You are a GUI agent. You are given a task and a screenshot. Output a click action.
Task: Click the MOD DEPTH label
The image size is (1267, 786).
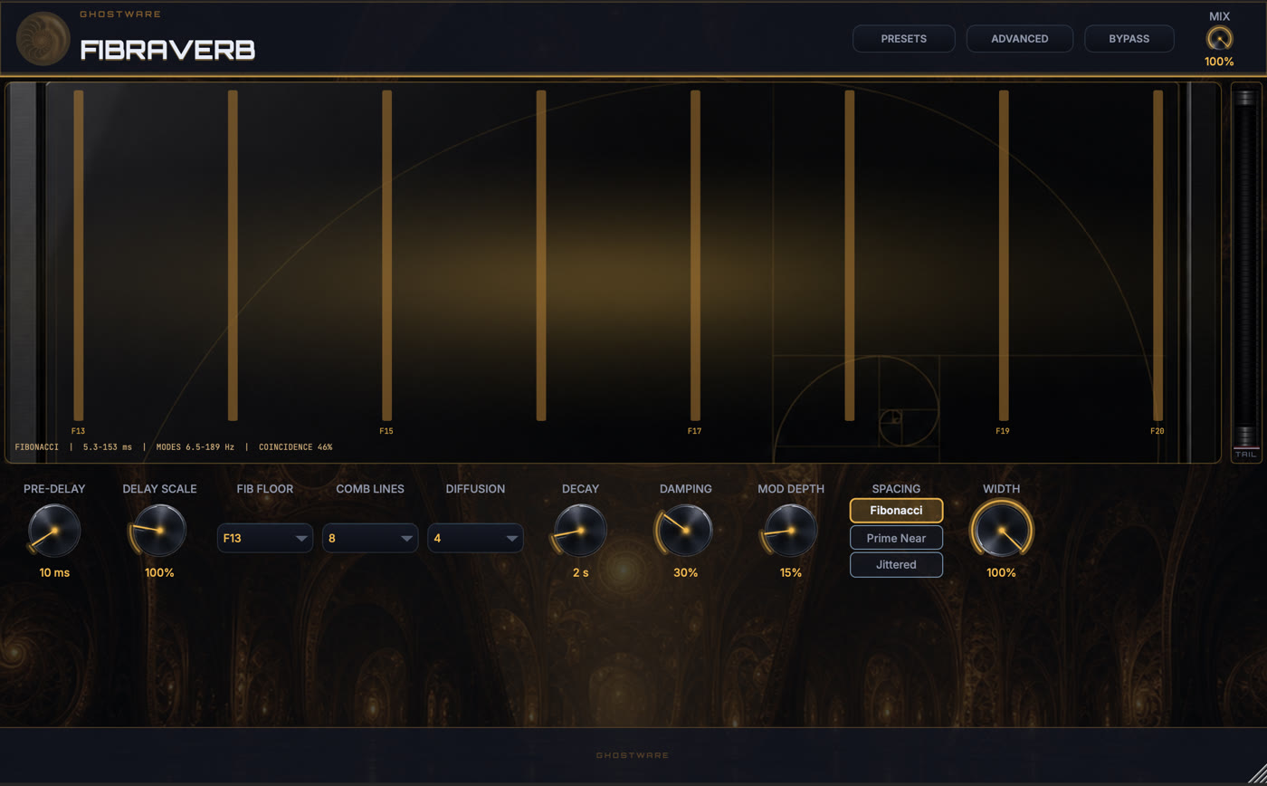tap(791, 489)
